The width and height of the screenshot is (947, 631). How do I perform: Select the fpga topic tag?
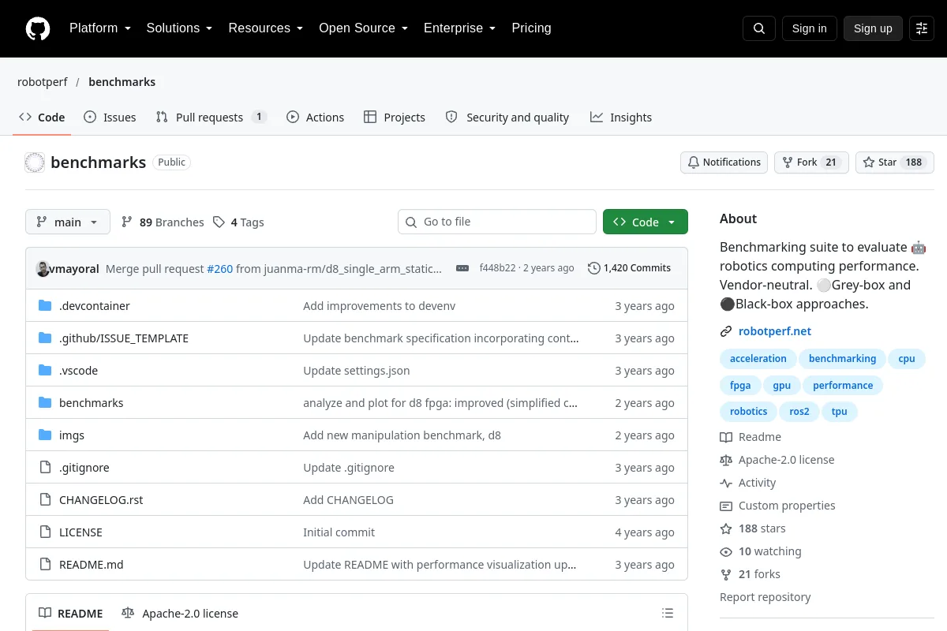(740, 386)
